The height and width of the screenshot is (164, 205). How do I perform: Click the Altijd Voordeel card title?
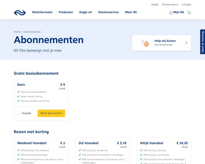coord(151,143)
